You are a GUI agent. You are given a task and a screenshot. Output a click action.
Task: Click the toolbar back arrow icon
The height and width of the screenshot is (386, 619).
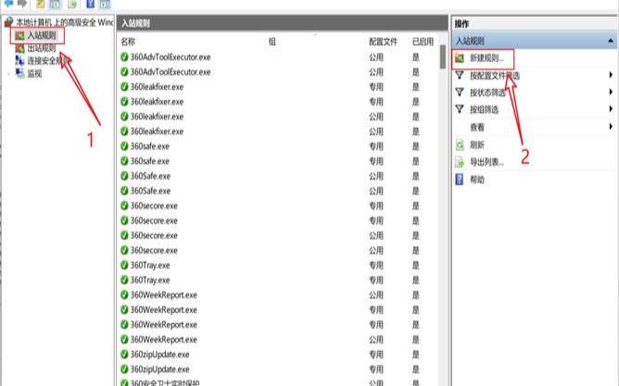pos(8,4)
